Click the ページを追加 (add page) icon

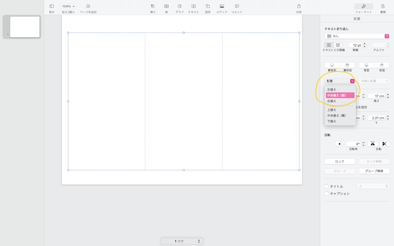point(88,6)
